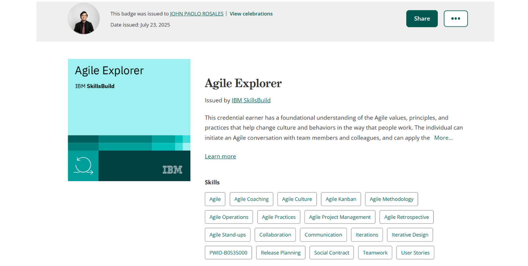This screenshot has width=528, height=266.
Task: Expand the description with More…
Action: pyautogui.click(x=443, y=138)
